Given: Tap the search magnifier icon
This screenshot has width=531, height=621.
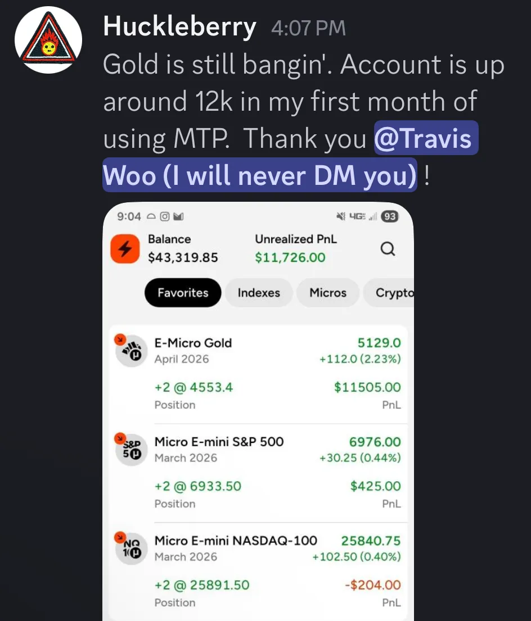Looking at the screenshot, I should 388,249.
